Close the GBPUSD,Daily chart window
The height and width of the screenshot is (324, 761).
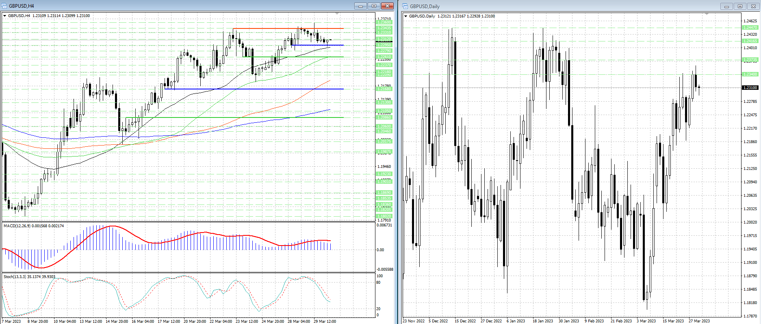click(x=753, y=6)
